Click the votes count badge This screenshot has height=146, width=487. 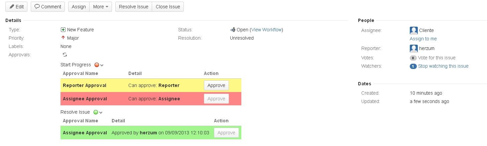pyautogui.click(x=413, y=58)
